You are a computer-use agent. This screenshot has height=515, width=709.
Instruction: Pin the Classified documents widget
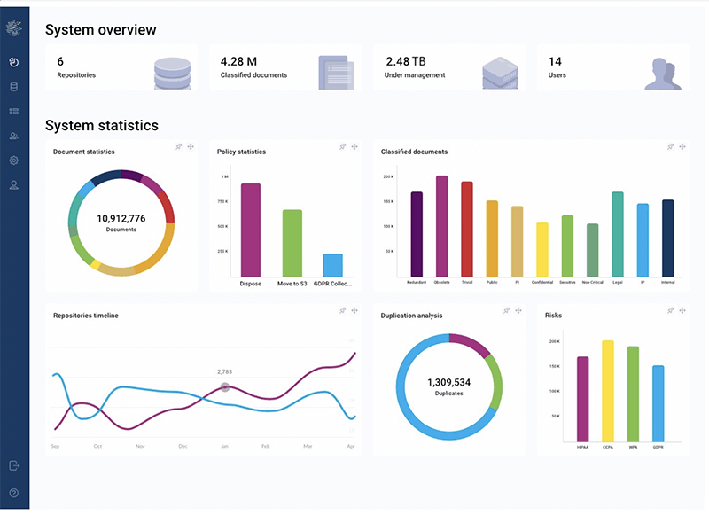[670, 146]
